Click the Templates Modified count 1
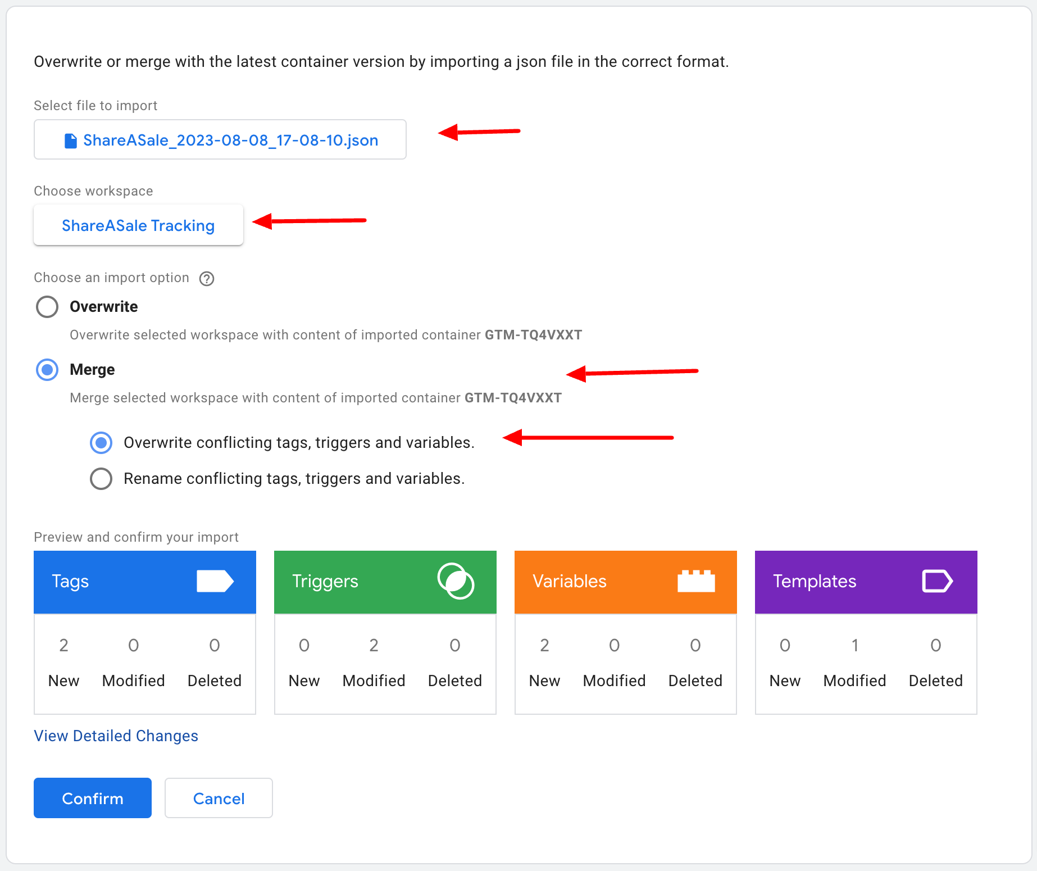 click(x=855, y=645)
